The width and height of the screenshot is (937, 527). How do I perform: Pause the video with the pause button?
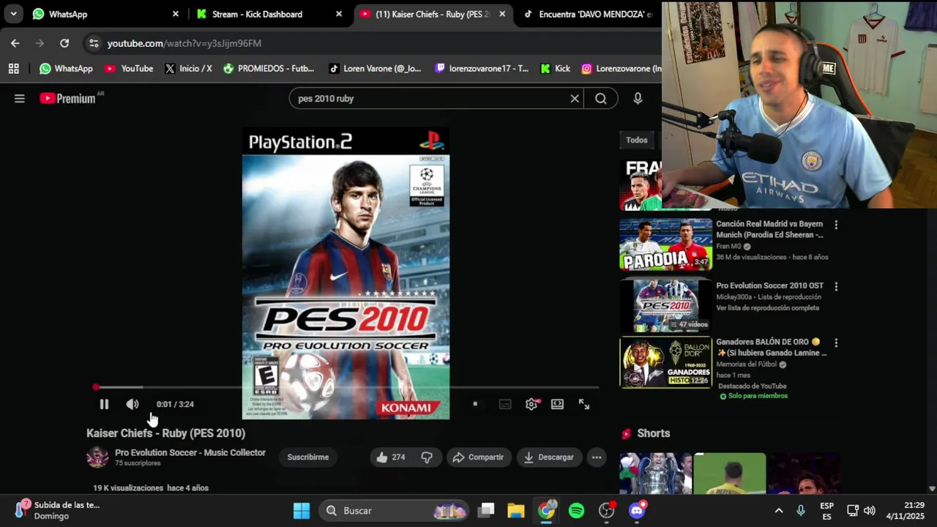104,404
